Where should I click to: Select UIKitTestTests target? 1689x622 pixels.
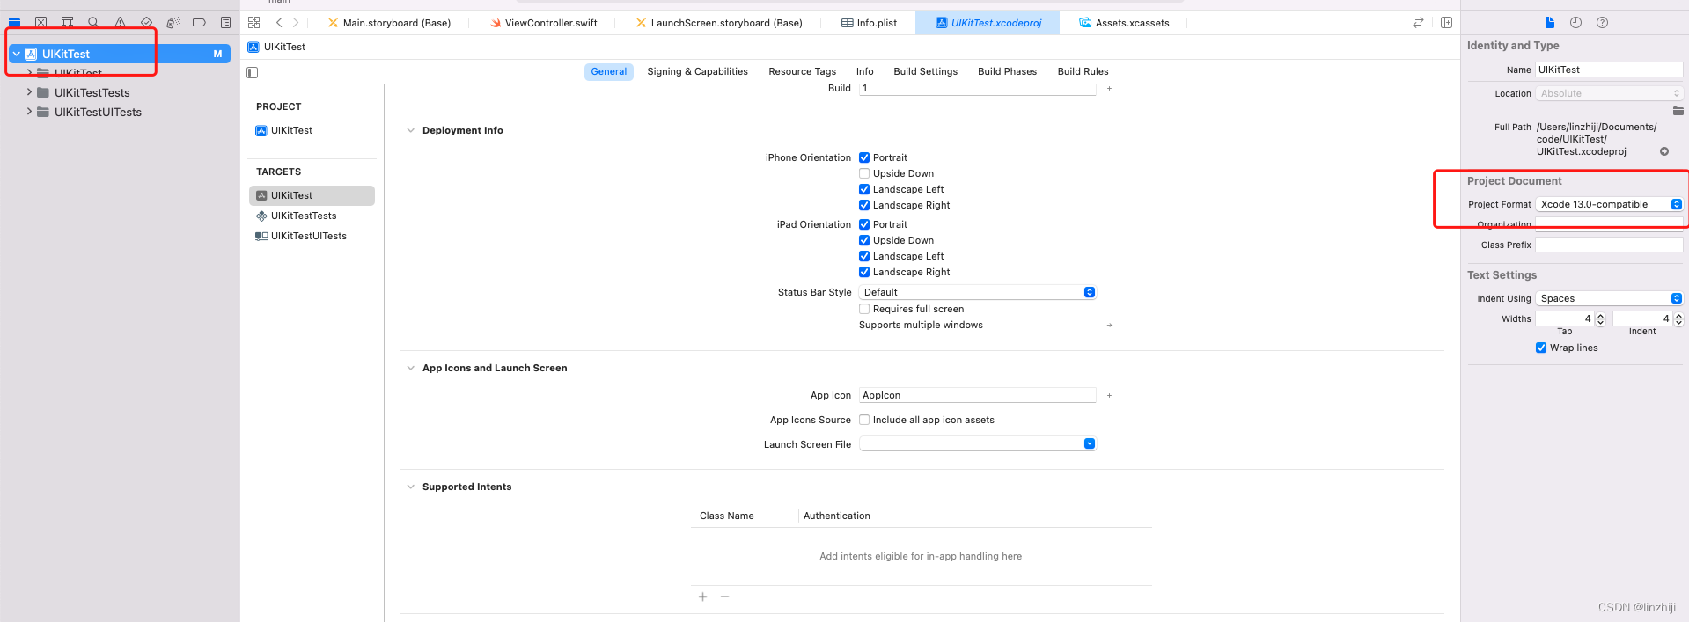[x=304, y=216]
